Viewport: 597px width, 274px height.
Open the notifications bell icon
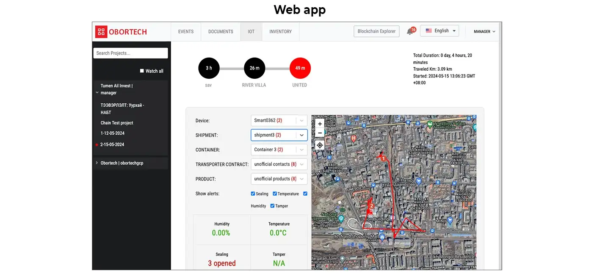tap(409, 32)
